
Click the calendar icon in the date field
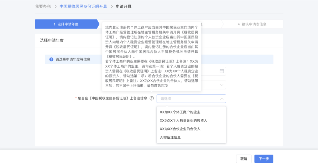(221, 71)
